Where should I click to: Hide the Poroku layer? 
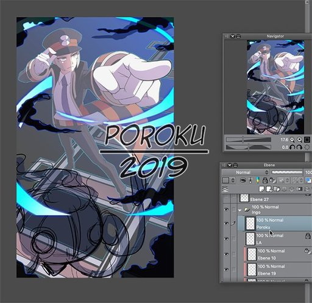(x=226, y=224)
